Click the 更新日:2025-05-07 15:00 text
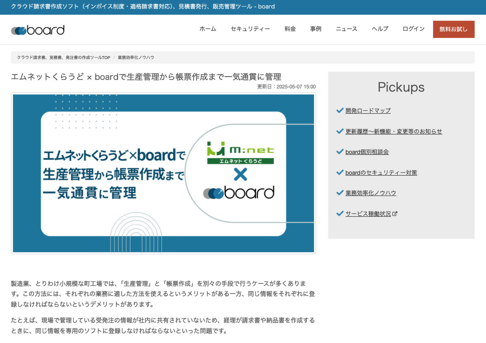 [286, 87]
